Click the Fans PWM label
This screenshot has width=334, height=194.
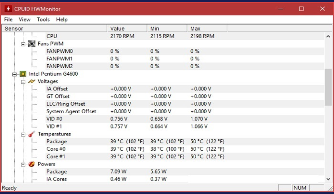(x=51, y=44)
